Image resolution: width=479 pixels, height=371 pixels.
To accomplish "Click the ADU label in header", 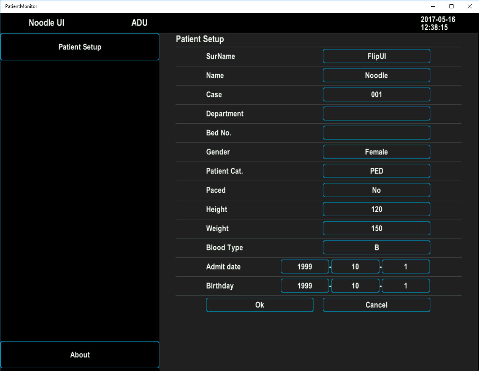I will (x=140, y=23).
